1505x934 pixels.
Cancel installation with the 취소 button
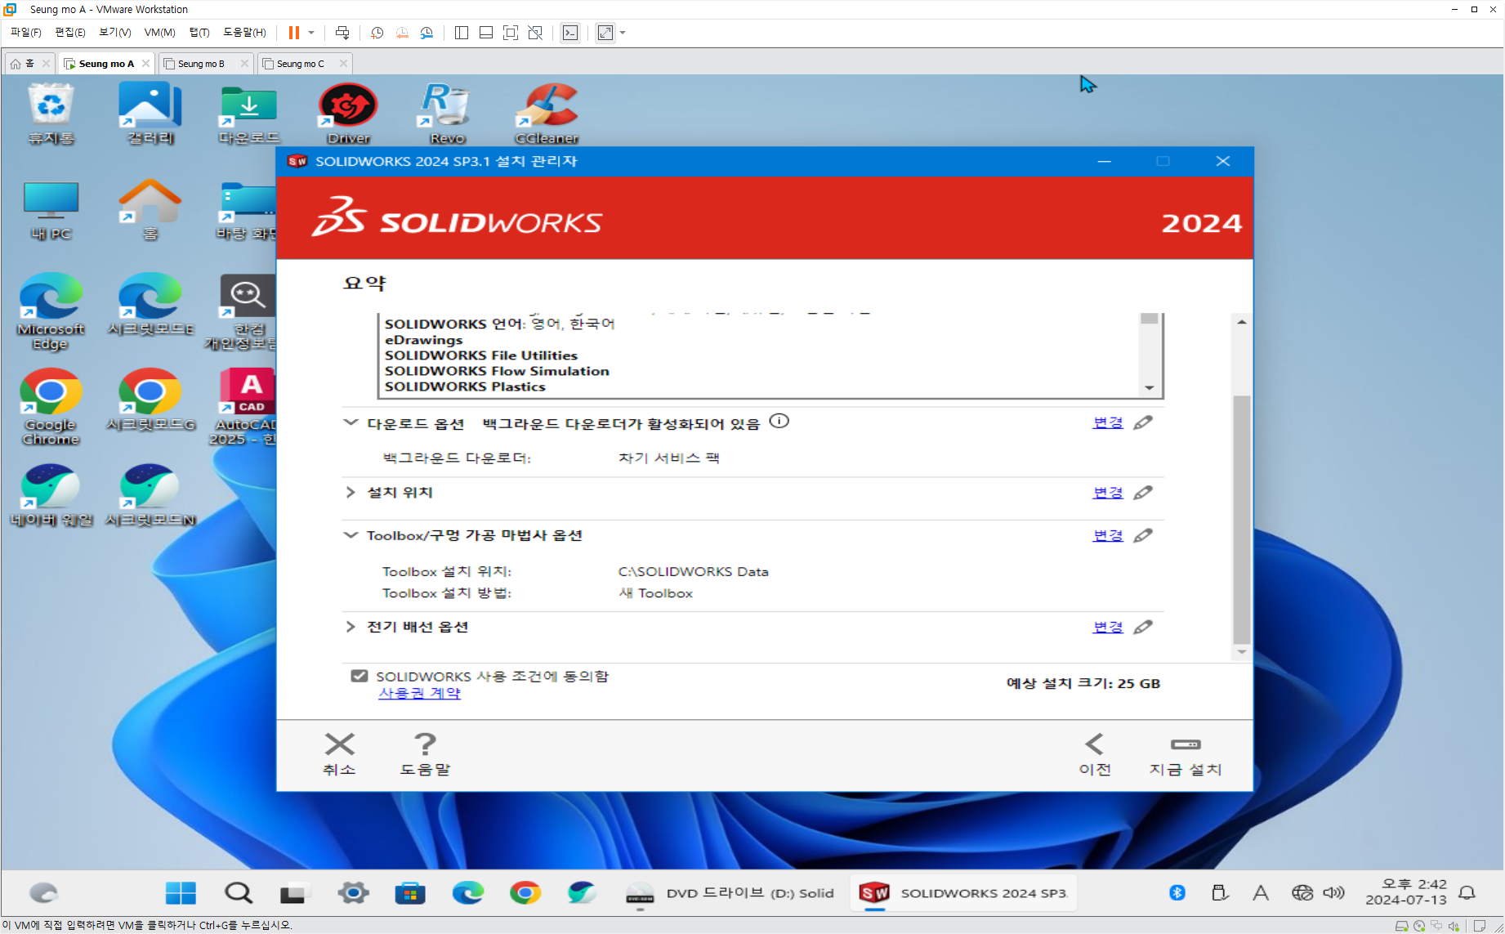(339, 754)
